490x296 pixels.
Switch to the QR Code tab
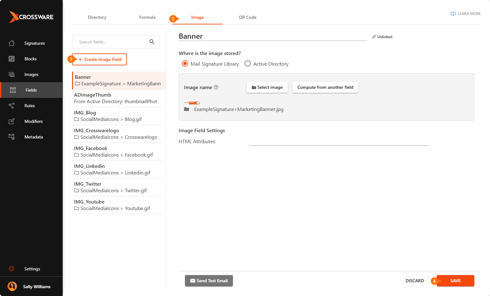[247, 17]
